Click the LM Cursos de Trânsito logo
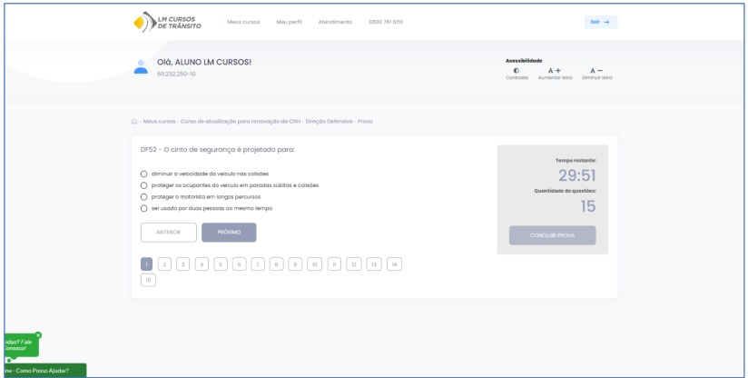 pos(167,22)
